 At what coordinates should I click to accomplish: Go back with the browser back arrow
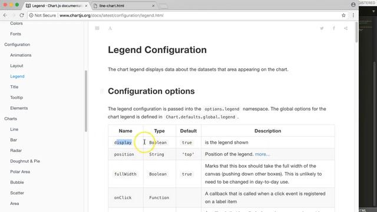(5, 15)
